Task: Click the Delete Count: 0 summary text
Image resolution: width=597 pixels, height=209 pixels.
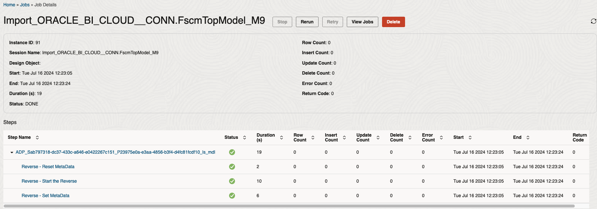Action: pyautogui.click(x=318, y=73)
